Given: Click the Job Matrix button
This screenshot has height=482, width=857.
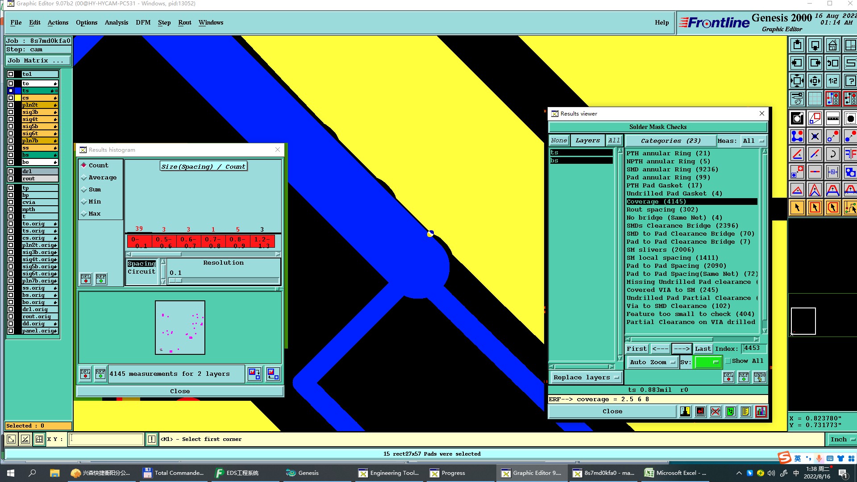Looking at the screenshot, I should (x=38, y=61).
